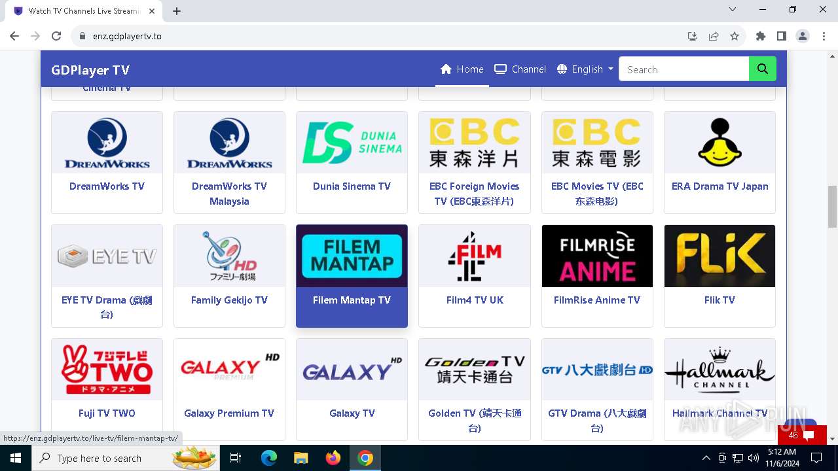
Task: Show hidden tray icons chevron
Action: (706, 458)
